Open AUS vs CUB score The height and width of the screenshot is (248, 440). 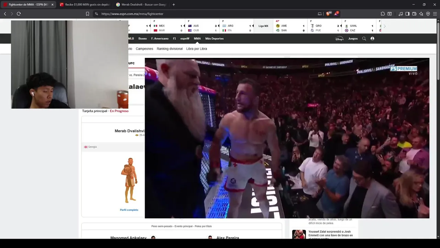point(202,26)
